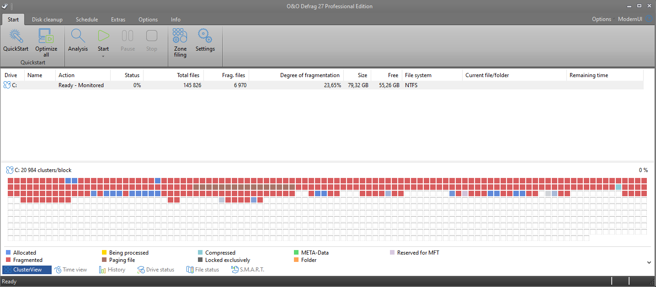Click the '55,26 GB' free value
The width and height of the screenshot is (656, 287).
click(x=389, y=85)
